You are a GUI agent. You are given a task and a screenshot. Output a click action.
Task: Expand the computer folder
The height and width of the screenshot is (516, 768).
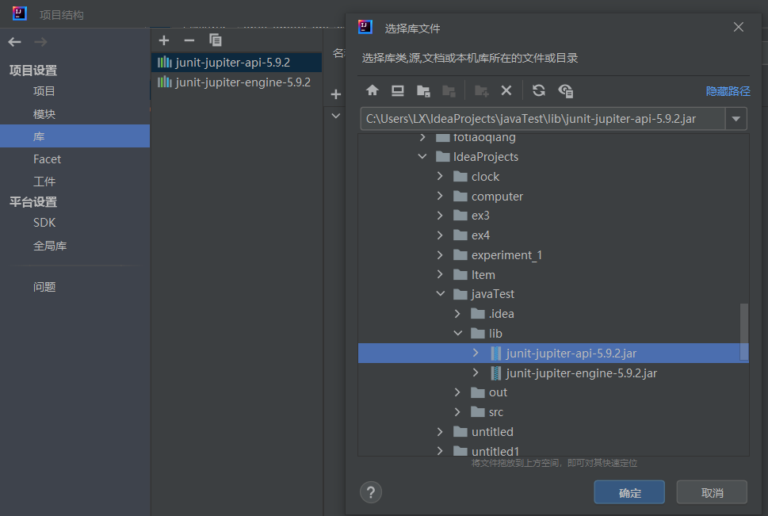(x=440, y=196)
